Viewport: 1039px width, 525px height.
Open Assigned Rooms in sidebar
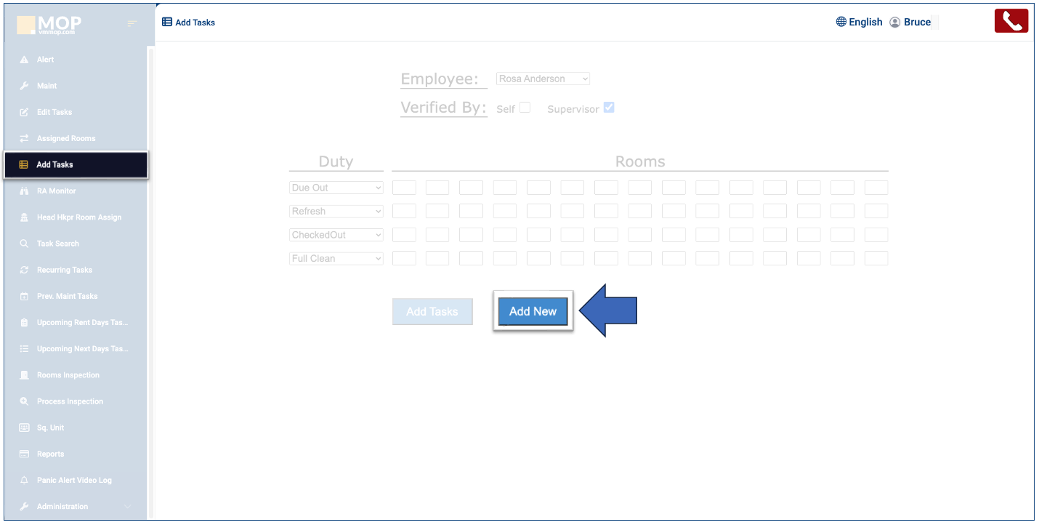coord(65,138)
